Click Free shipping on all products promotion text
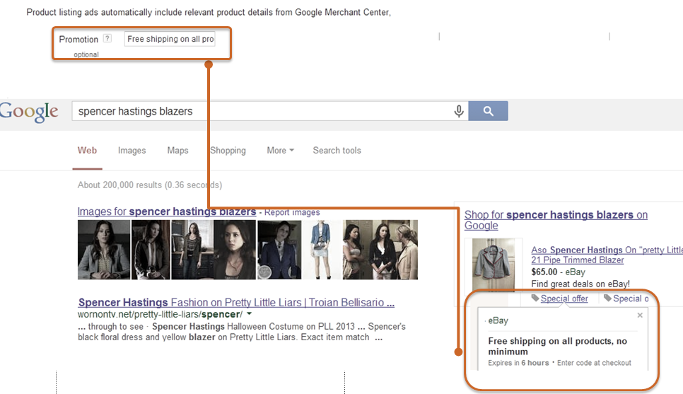 558,346
